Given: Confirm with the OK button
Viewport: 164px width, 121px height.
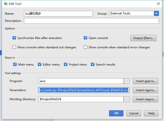Looking at the screenshot, I should pyautogui.click(x=116, y=113).
